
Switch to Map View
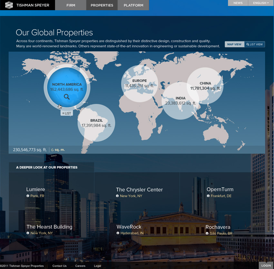(x=234, y=44)
